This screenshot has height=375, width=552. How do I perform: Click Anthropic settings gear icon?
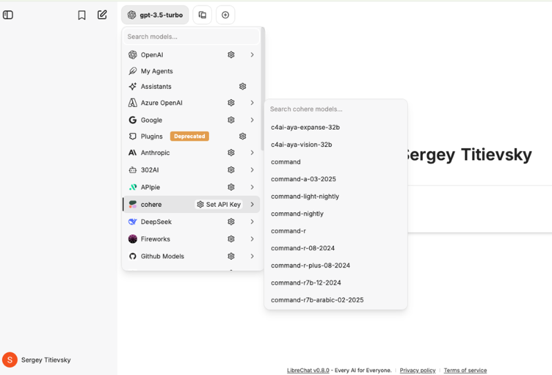pyautogui.click(x=231, y=153)
